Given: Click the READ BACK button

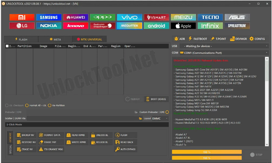Looking at the screenshot, I should [126, 142].
